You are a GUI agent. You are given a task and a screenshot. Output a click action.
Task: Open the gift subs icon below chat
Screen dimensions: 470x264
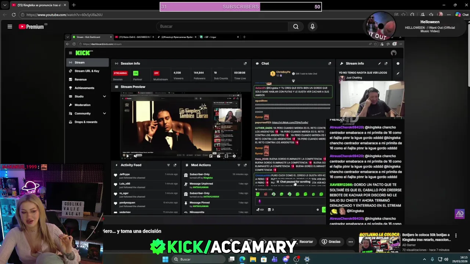[271, 210]
